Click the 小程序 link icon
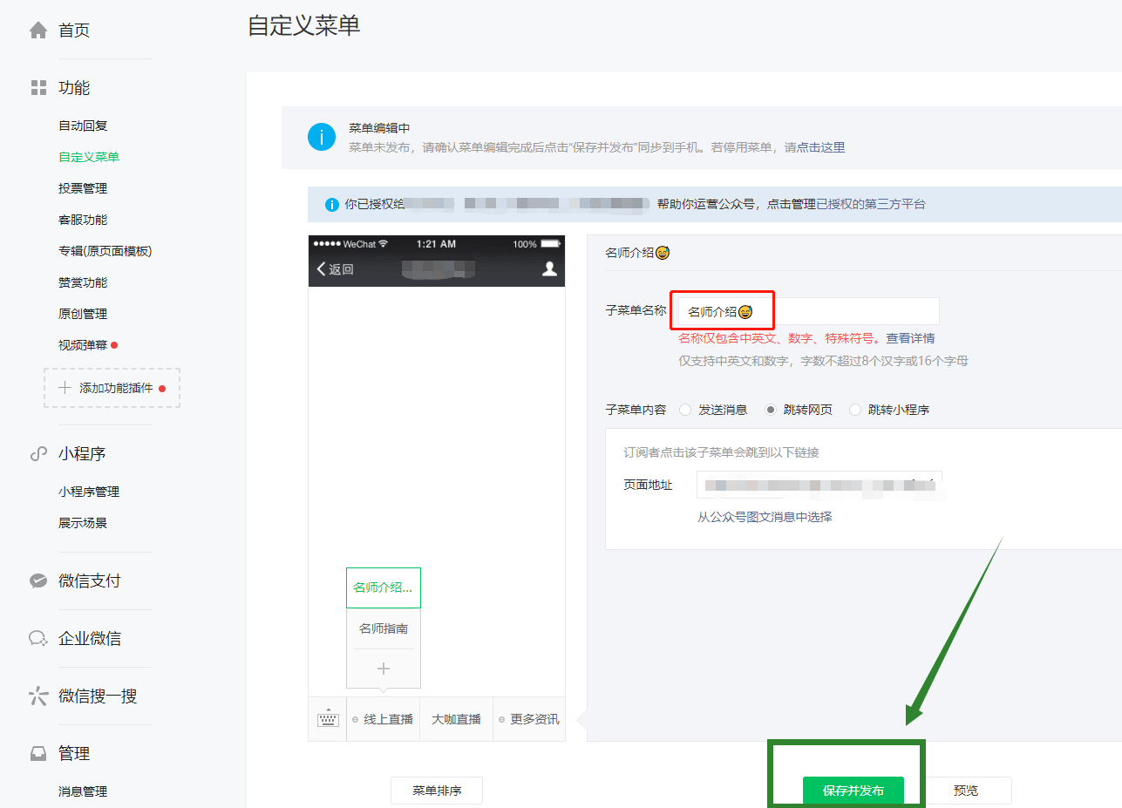Viewport: 1122px width, 808px height. 38,454
